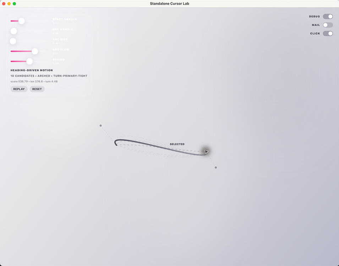Screen dimensions: 339x266
Task: Click the HEADING-DRIVEN MOTION heading
Action: point(32,70)
